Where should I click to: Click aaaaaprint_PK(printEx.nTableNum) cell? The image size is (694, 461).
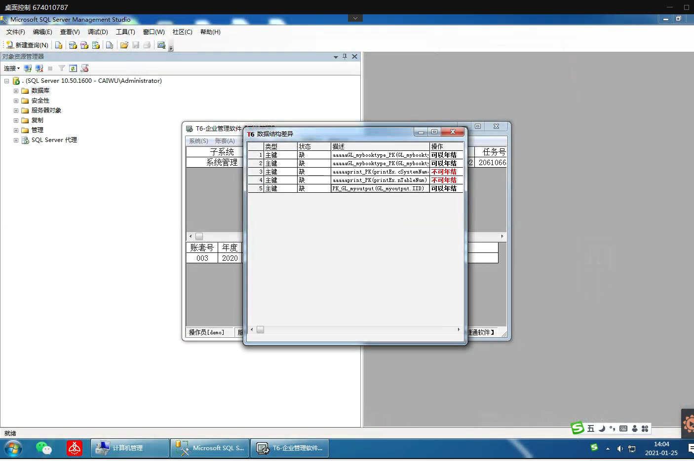(380, 180)
